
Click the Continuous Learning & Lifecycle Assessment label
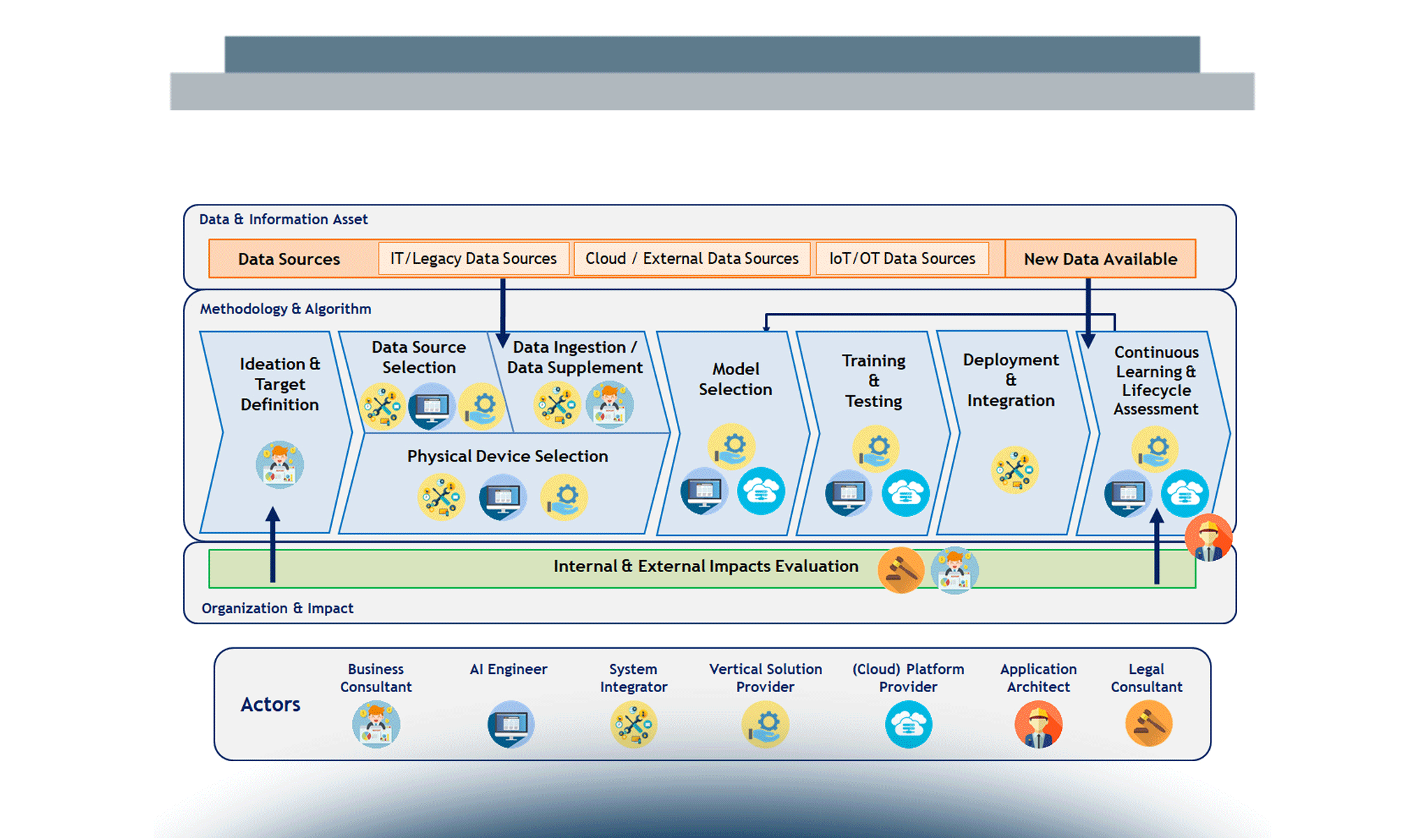1155,381
